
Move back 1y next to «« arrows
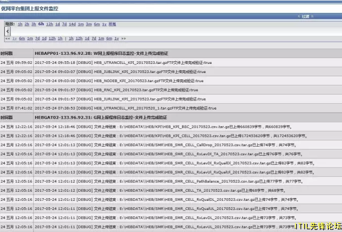[14, 39]
